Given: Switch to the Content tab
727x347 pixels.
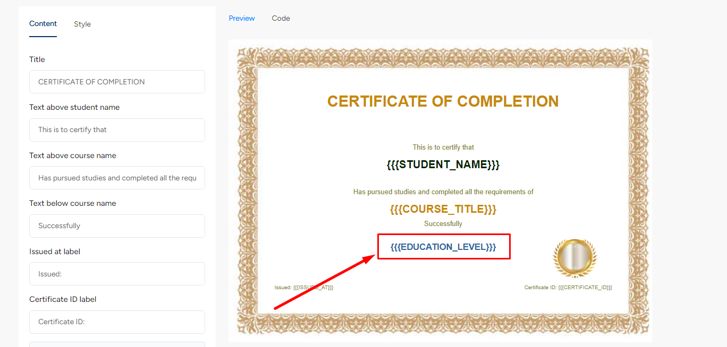Looking at the screenshot, I should click(43, 24).
